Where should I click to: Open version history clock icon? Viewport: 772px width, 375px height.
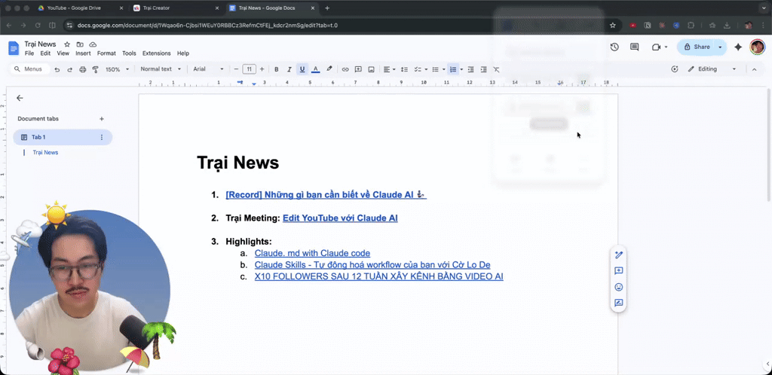point(614,47)
